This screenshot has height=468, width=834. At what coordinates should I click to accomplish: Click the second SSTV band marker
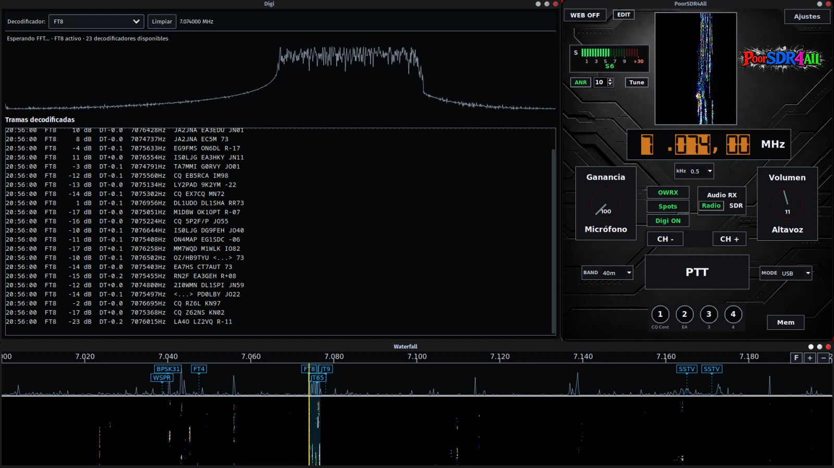click(x=712, y=369)
